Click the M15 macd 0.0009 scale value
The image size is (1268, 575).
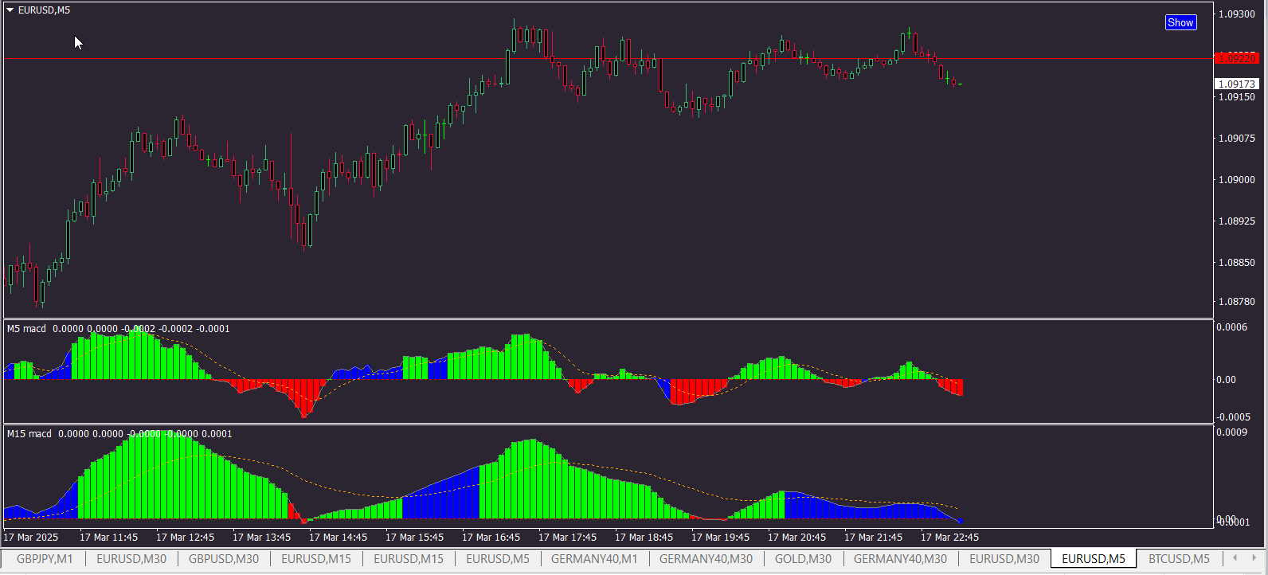(x=1232, y=432)
